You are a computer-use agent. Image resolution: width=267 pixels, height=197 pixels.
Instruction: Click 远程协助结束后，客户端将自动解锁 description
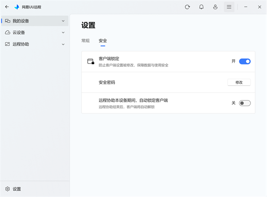tap(126, 107)
